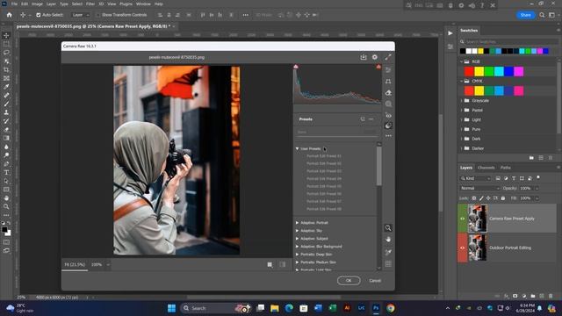Click the Share button
The image size is (562, 316).
click(525, 15)
